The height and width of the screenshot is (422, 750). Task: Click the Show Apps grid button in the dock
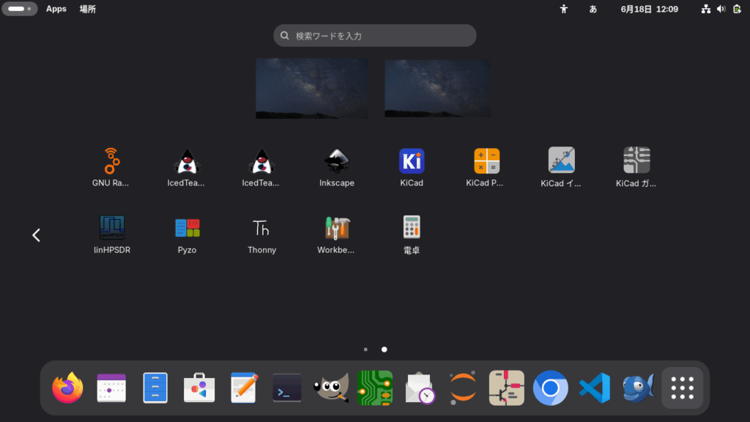[683, 388]
